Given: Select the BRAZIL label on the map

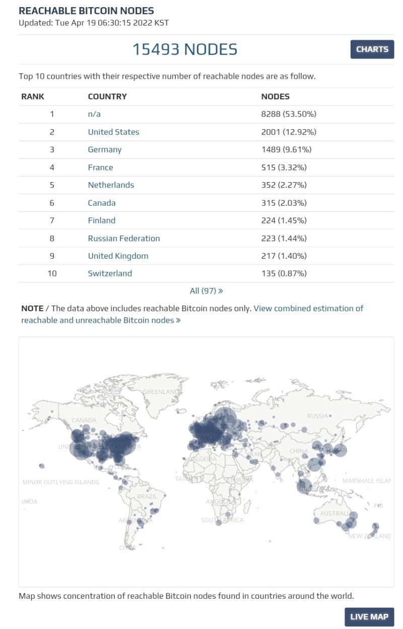Looking at the screenshot, I should pos(147,496).
